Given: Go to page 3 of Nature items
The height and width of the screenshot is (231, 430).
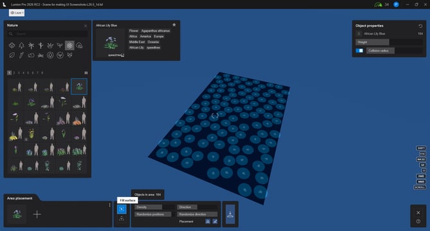Looking at the screenshot, I should [19, 73].
